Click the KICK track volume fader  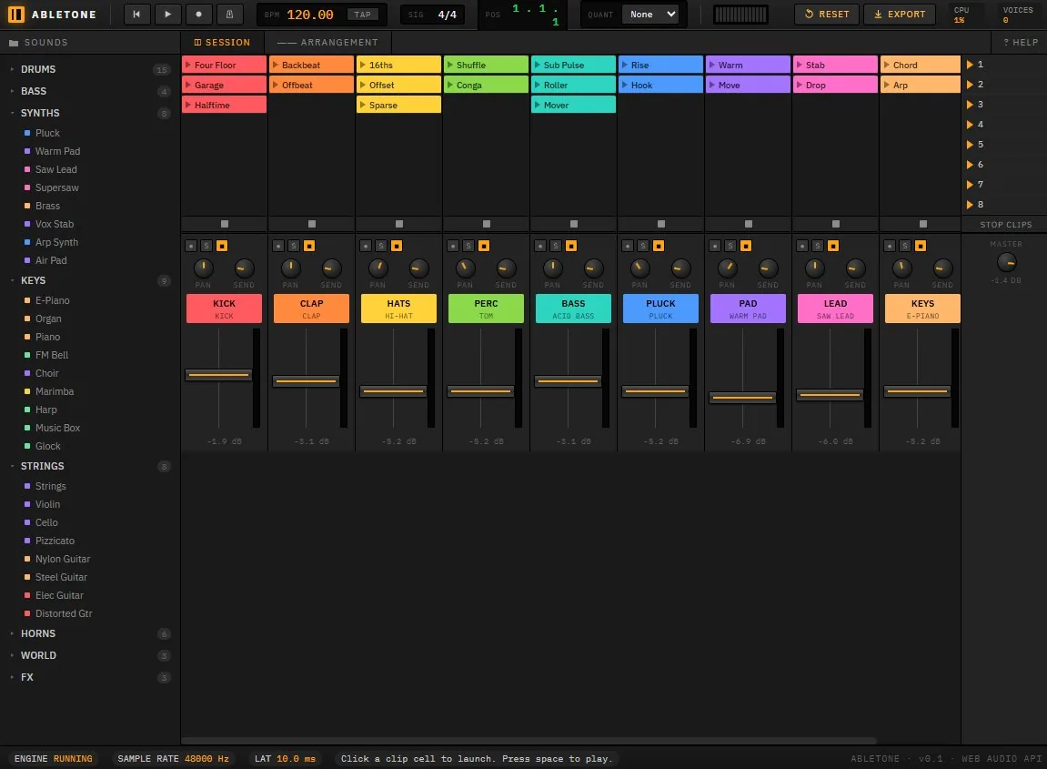218,375
